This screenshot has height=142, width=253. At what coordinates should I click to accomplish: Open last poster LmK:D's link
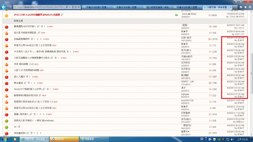pos(241,28)
